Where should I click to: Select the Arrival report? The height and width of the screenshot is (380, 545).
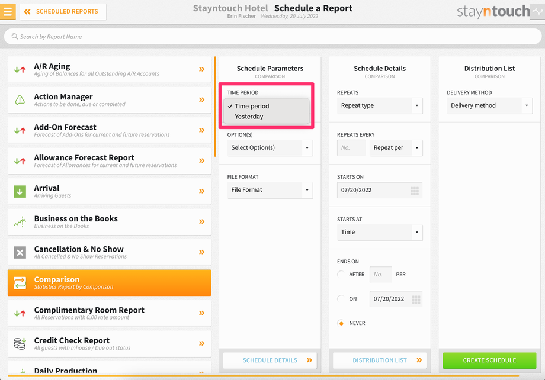tap(109, 191)
